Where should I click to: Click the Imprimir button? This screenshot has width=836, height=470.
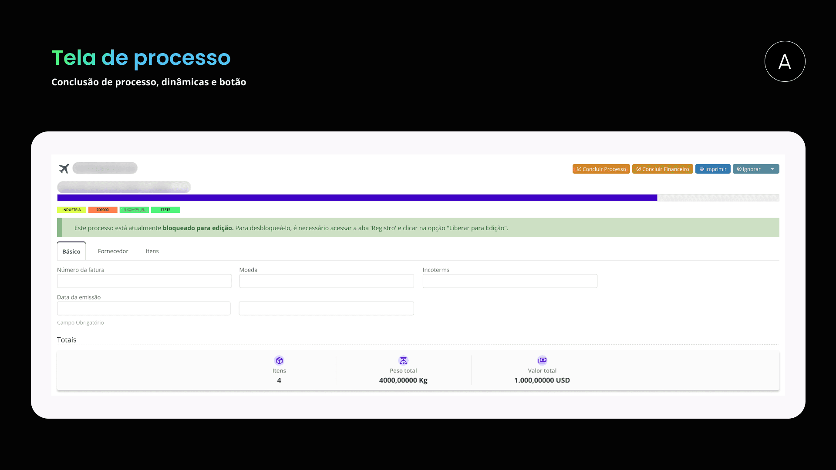point(713,169)
